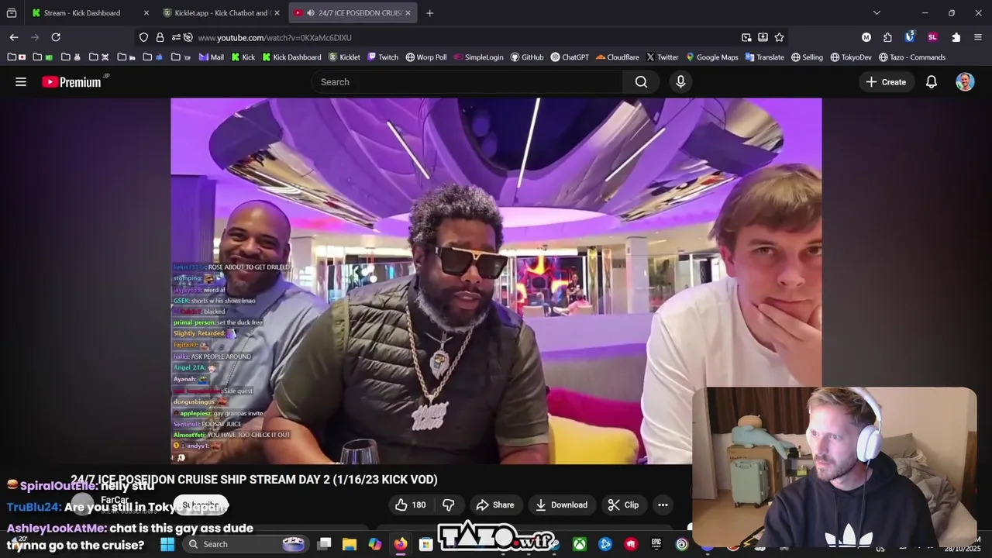Switch to Kicklet.app tab

point(221,12)
